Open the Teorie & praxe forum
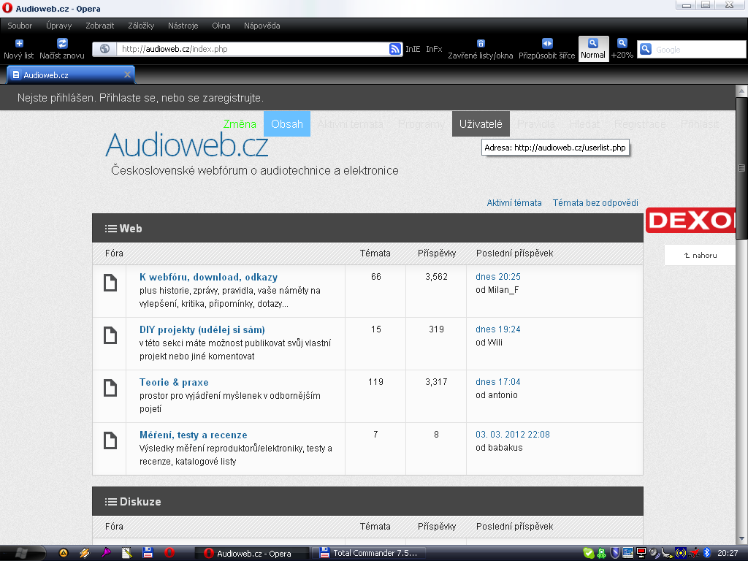 [174, 382]
